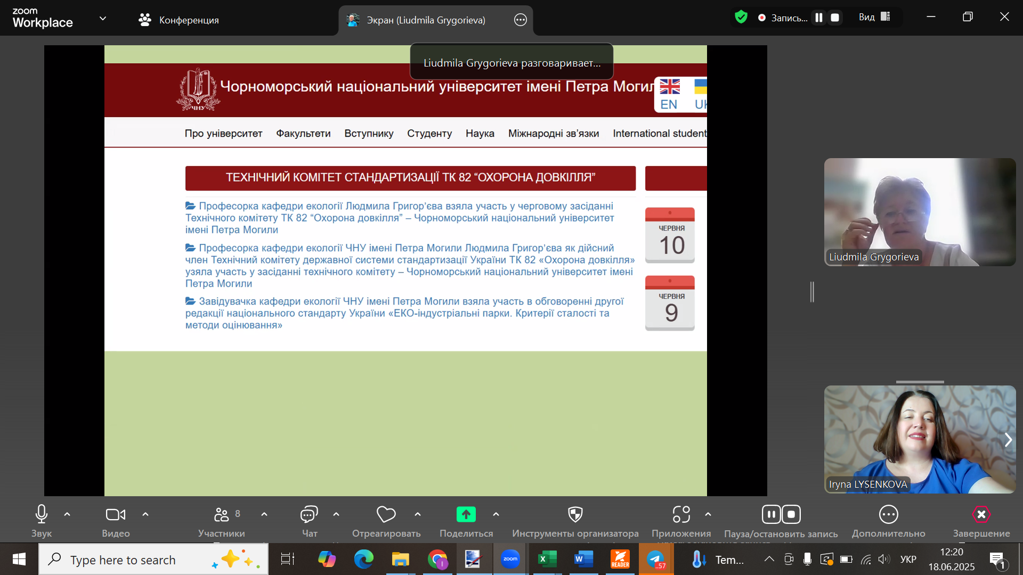Click Наука in shared site menu
Image resolution: width=1023 pixels, height=575 pixels.
[x=480, y=133]
